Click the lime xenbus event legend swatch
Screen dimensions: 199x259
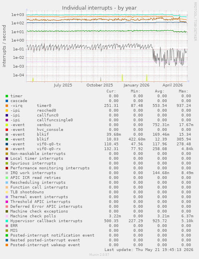pos(7,125)
